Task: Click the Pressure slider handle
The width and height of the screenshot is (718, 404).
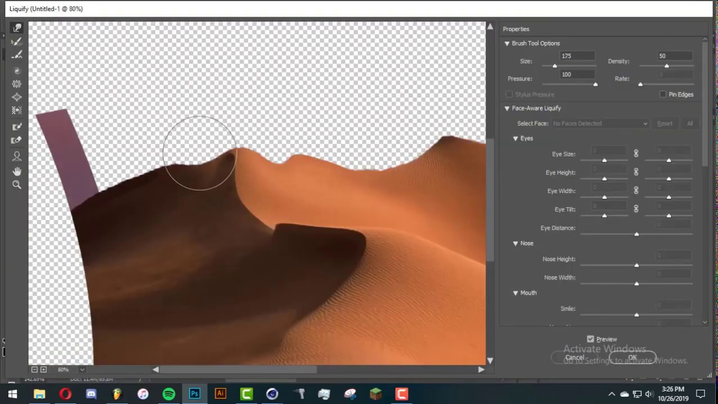Action: [595, 84]
